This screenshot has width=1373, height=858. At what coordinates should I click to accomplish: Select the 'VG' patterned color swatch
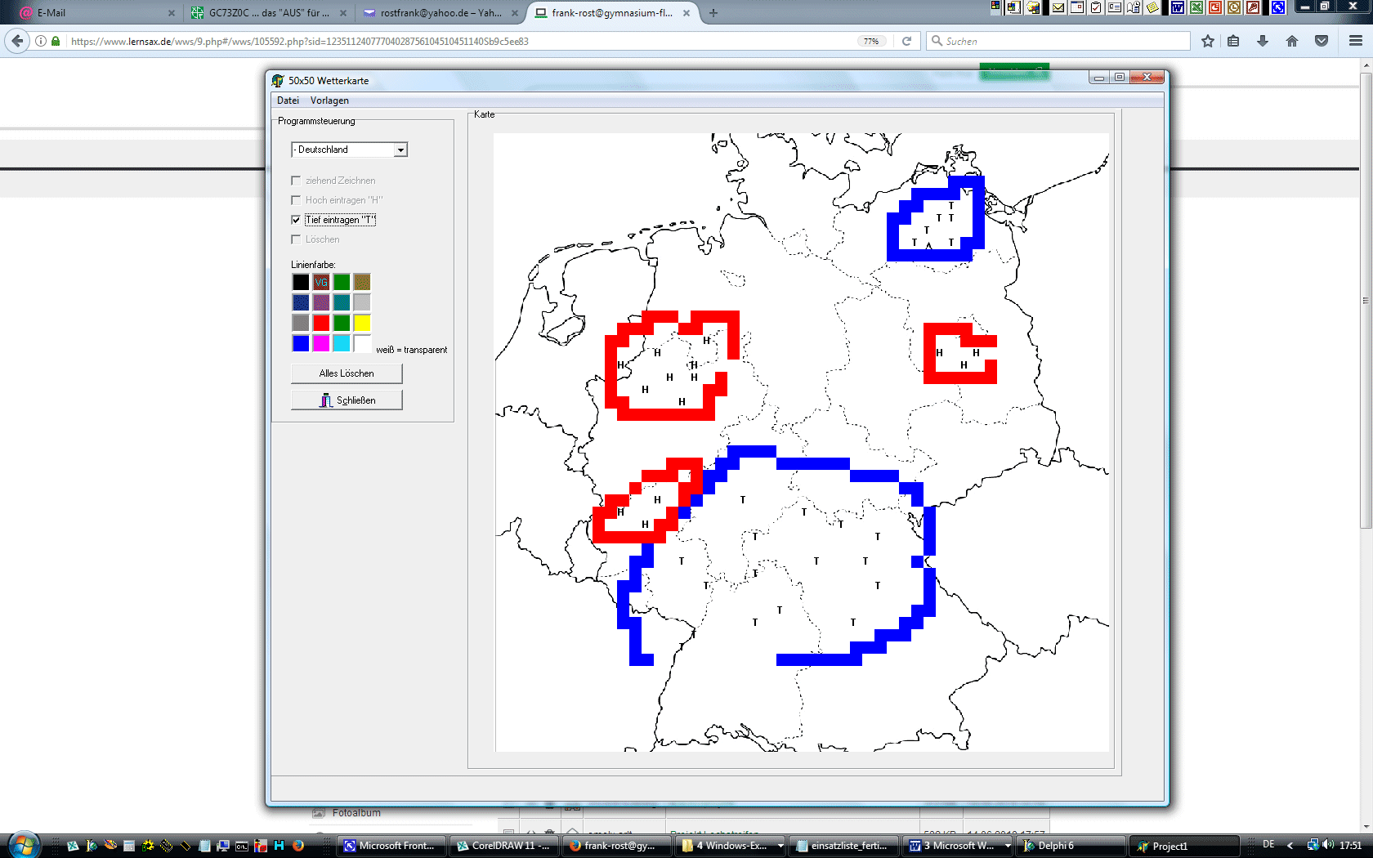pos(321,282)
